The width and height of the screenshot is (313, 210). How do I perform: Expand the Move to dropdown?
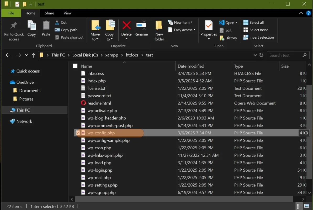click(x=95, y=39)
